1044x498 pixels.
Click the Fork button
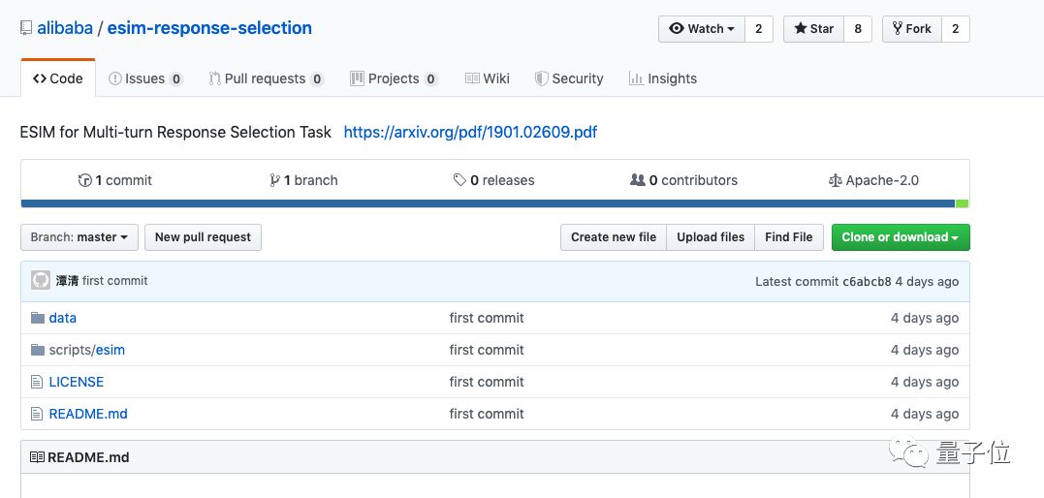pyautogui.click(x=911, y=29)
